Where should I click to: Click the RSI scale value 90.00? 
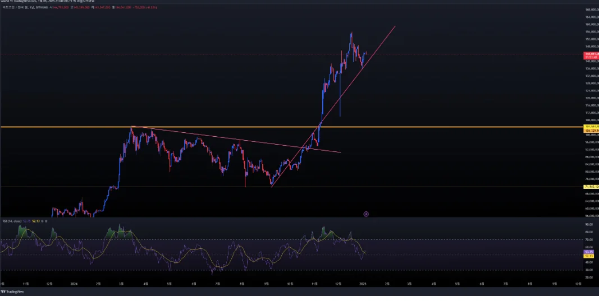(x=589, y=225)
